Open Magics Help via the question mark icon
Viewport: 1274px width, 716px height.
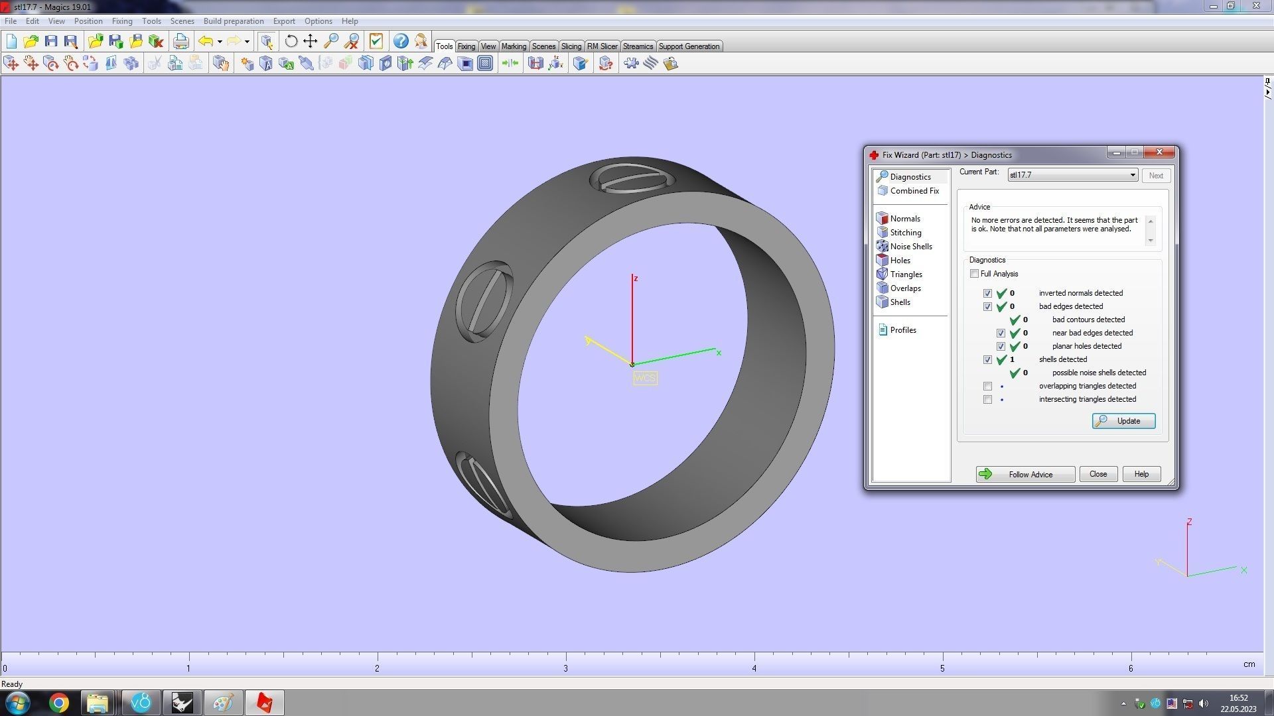(x=401, y=41)
